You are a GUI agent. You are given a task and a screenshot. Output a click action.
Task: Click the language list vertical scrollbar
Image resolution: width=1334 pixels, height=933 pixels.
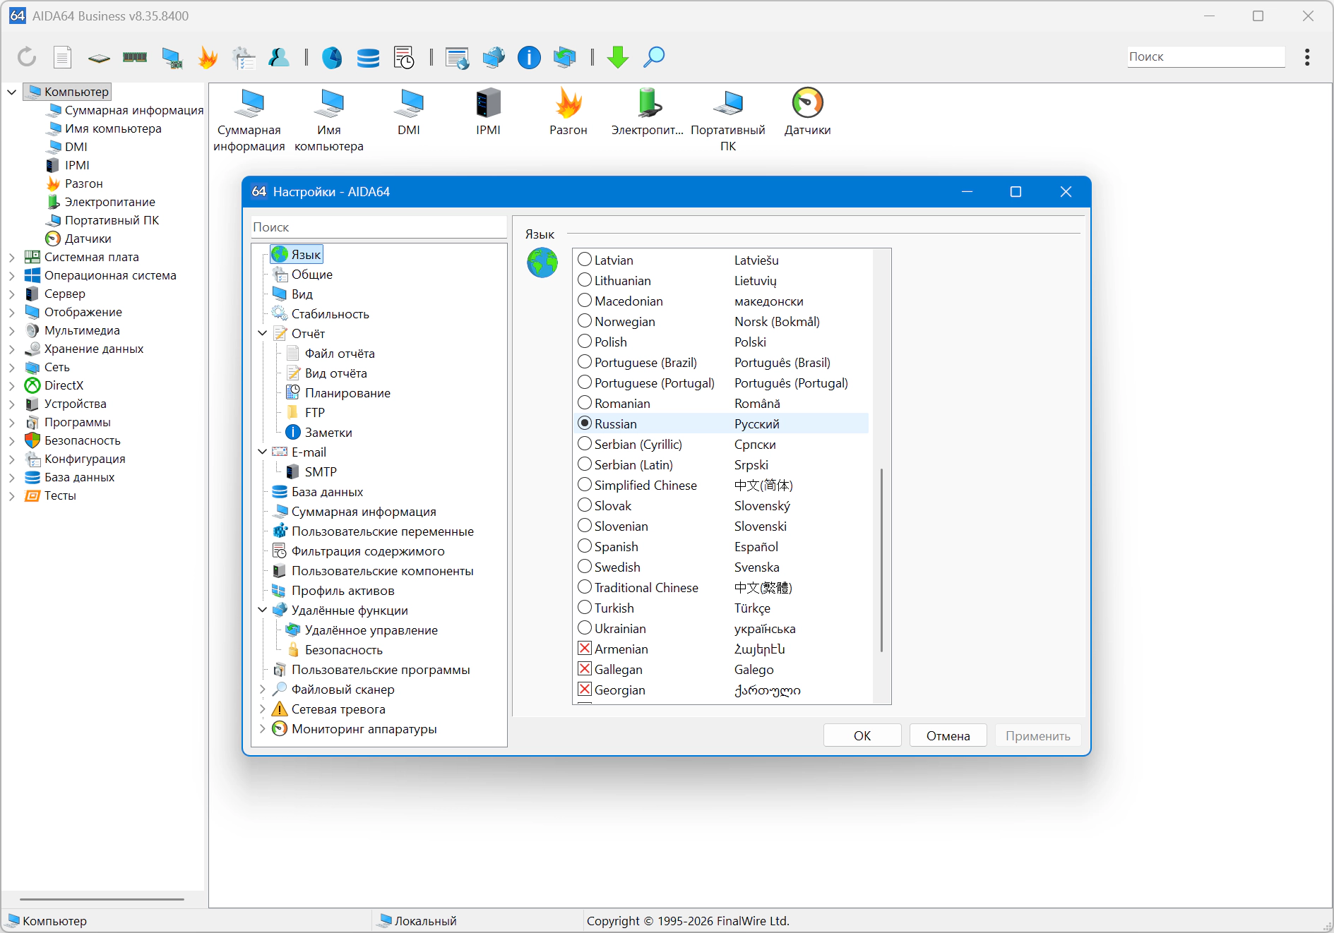point(881,560)
